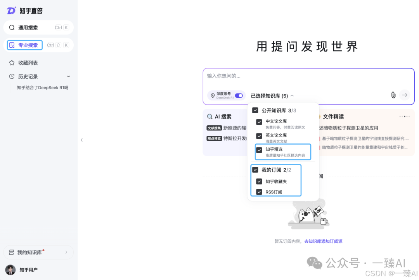Uncheck the 公开知识库 3/3 checkbox
This screenshot has width=419, height=280.
255,111
